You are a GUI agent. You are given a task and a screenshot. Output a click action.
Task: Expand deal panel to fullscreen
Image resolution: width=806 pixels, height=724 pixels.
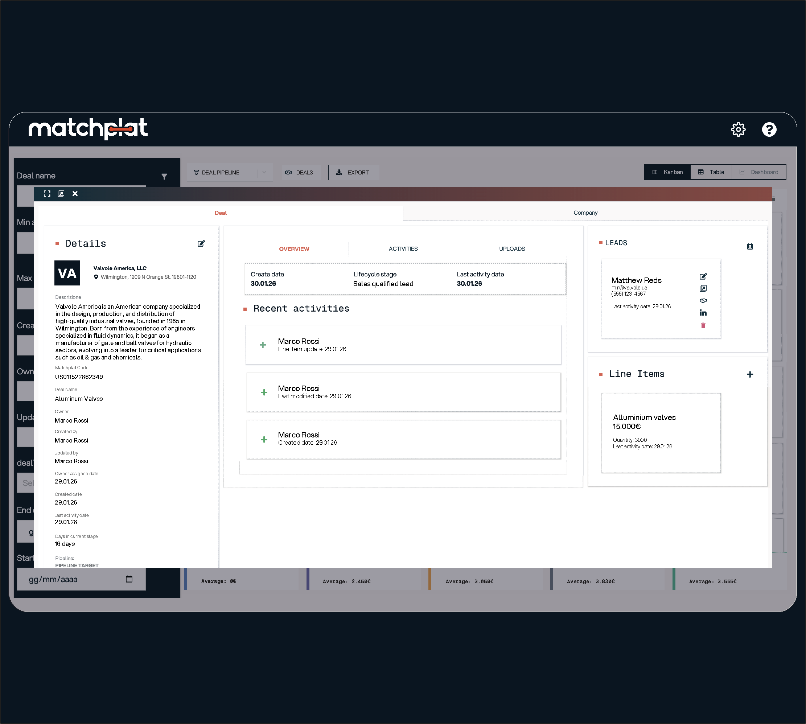click(47, 194)
